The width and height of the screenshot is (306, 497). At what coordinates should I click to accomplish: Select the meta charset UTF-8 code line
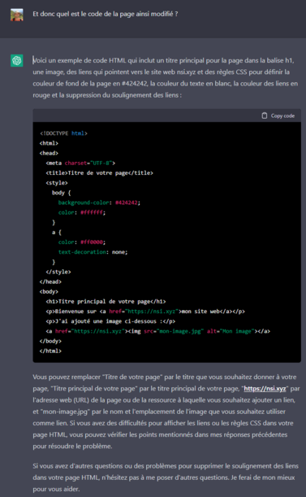point(80,163)
